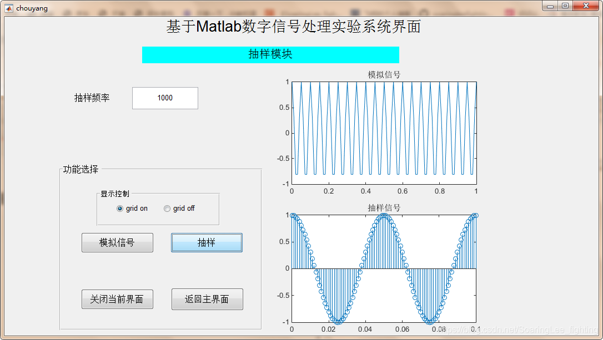
Task: Click the 返回主界面 button
Action: coord(207,300)
